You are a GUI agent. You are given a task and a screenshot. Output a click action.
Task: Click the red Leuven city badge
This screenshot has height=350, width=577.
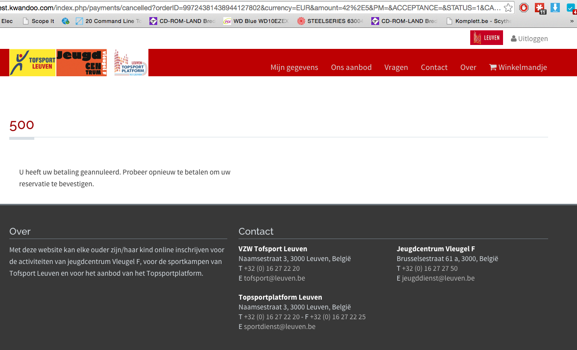(486, 38)
